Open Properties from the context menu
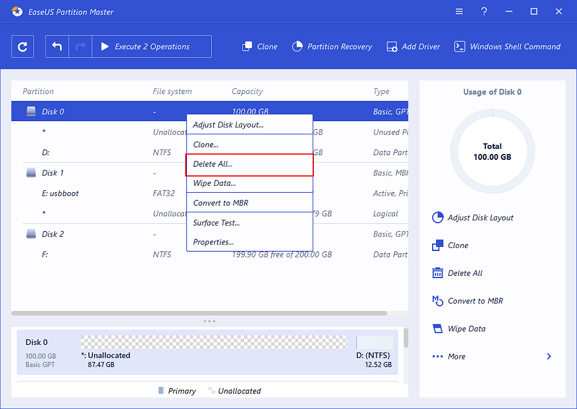Image resolution: width=577 pixels, height=409 pixels. 249,242
